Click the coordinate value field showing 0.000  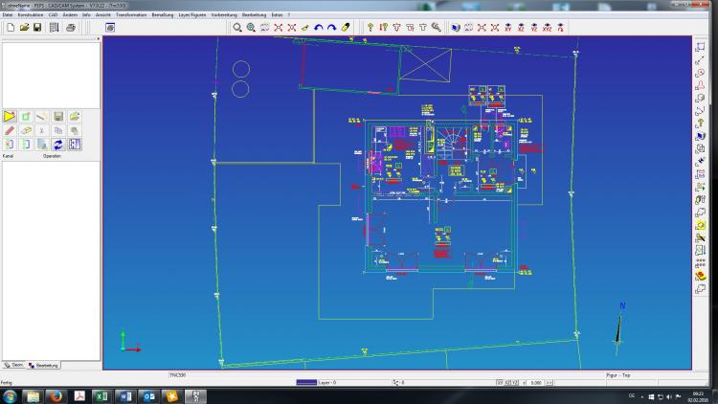pyautogui.click(x=536, y=382)
